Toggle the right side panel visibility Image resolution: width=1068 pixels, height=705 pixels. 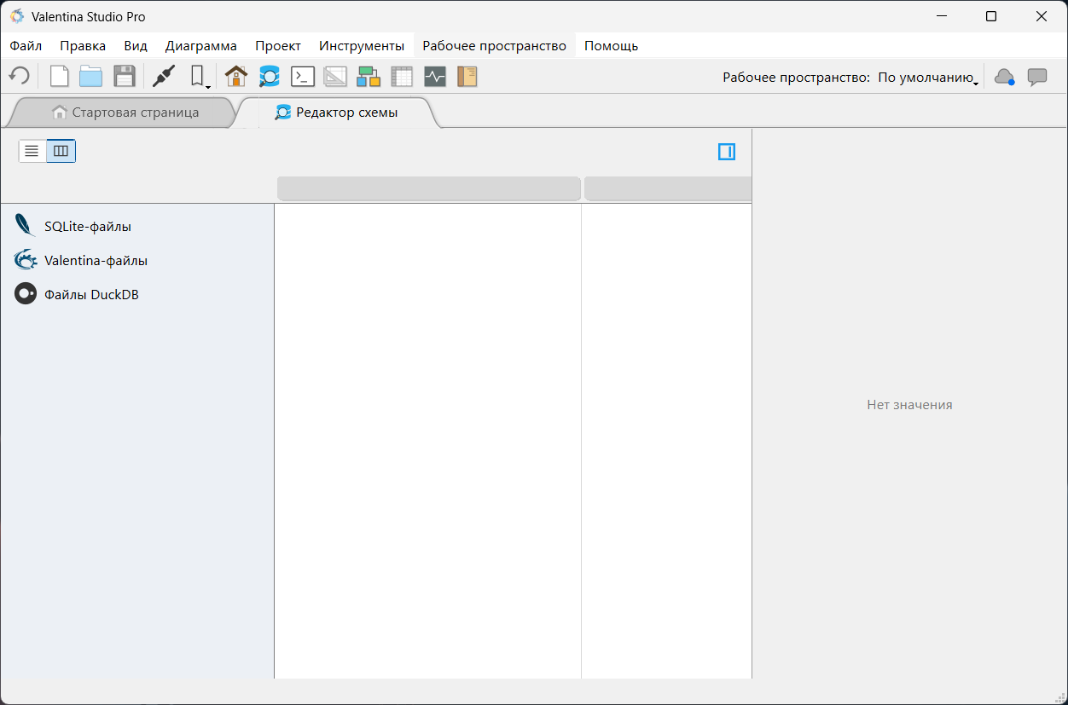pos(726,152)
